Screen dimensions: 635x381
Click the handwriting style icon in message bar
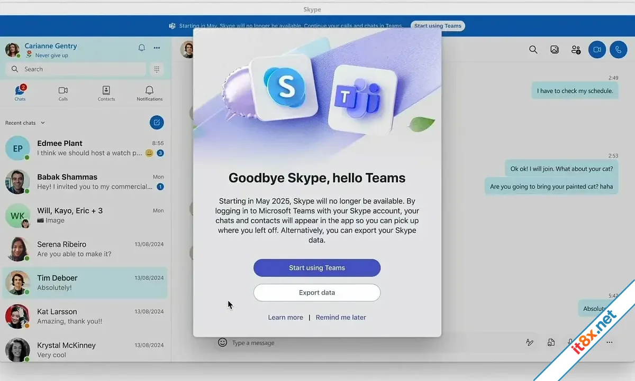pyautogui.click(x=530, y=342)
